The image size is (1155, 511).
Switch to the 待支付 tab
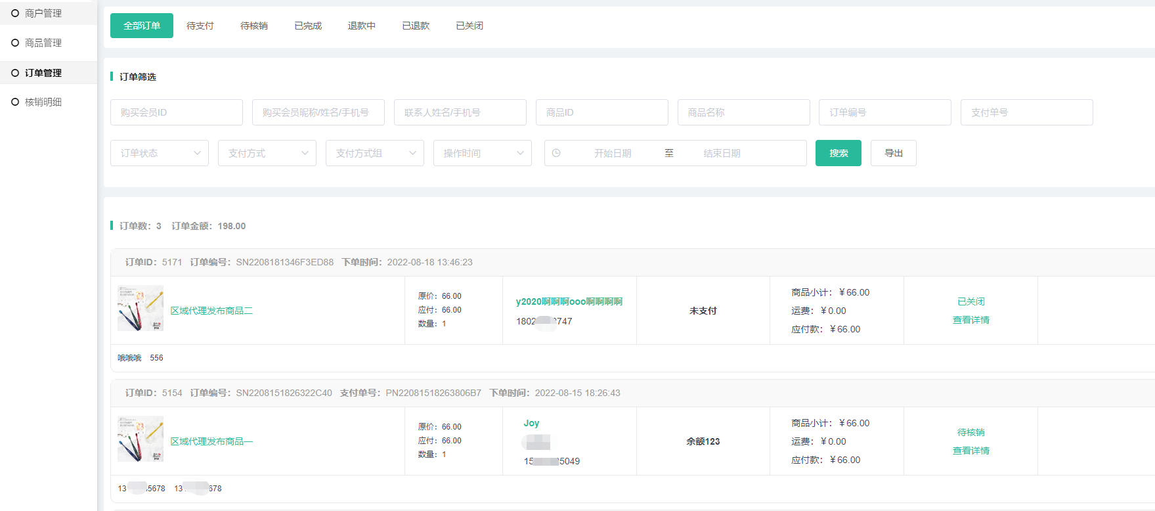200,26
